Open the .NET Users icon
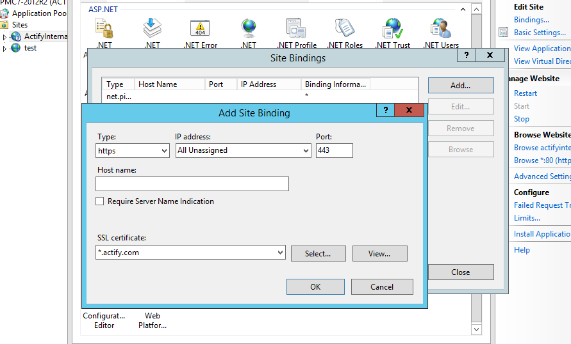The image size is (571, 344). click(x=441, y=29)
